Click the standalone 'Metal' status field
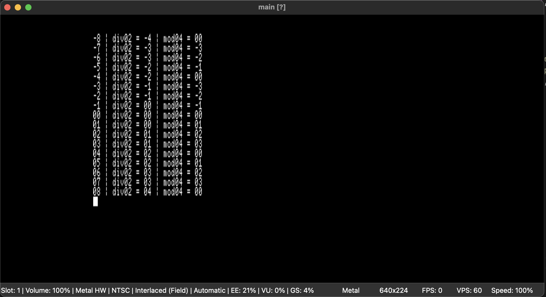The width and height of the screenshot is (546, 297). (351, 290)
